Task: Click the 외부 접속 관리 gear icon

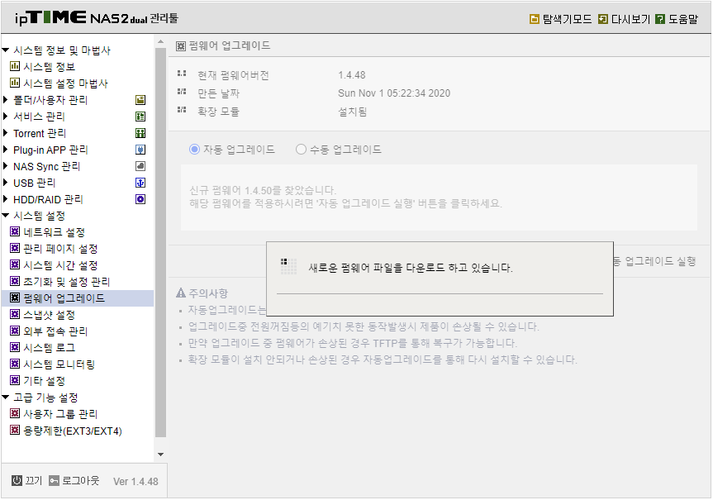Action: point(15,331)
